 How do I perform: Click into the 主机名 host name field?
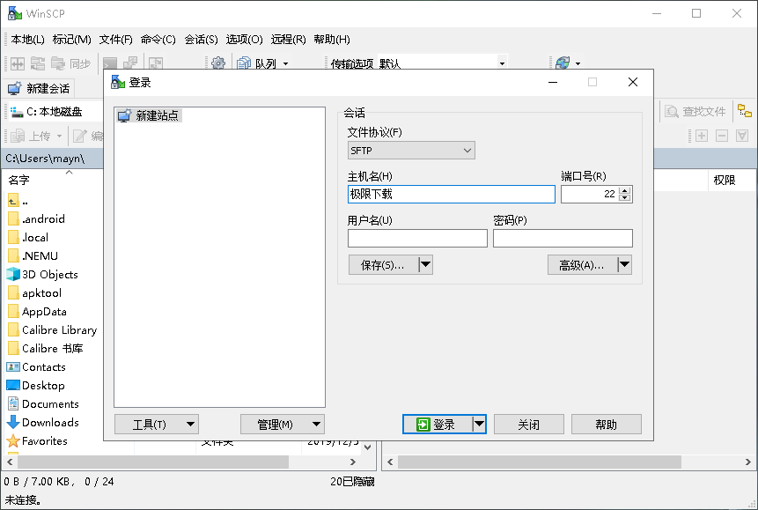[452, 194]
